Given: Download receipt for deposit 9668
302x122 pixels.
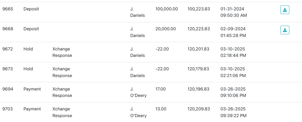Looking at the screenshot, I should click(x=285, y=30).
